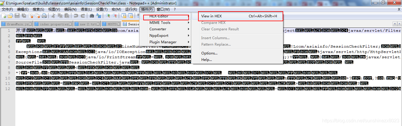Create a new file with the New toolbar icon
The height and width of the screenshot is (126, 402).
tap(4, 16)
